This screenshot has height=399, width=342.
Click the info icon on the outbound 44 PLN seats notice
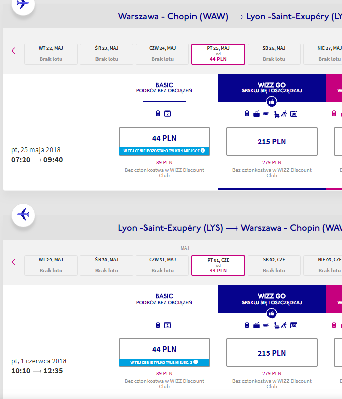click(203, 151)
